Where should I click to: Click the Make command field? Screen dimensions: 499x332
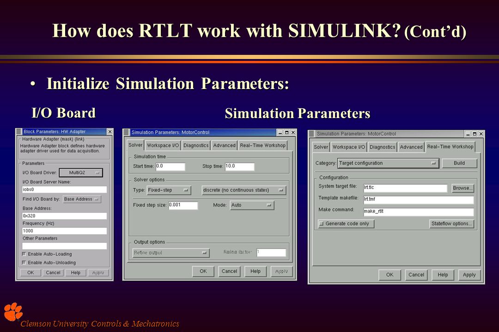pyautogui.click(x=419, y=212)
